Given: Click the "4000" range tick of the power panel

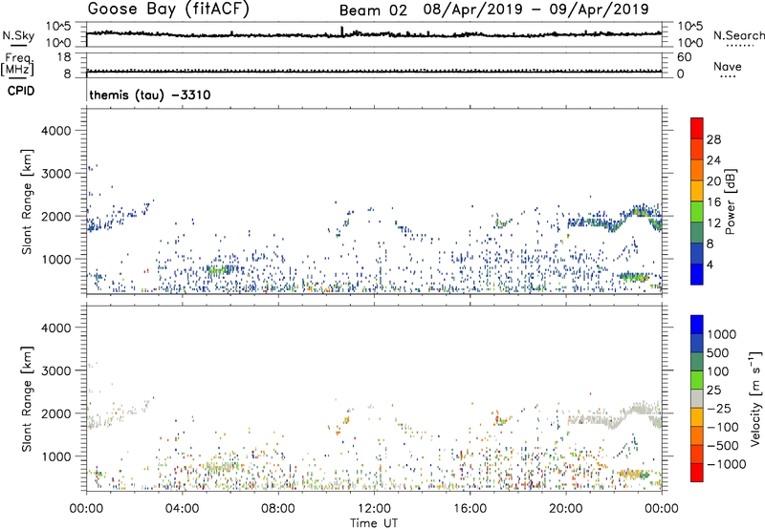Looking at the screenshot, I should tap(55, 131).
